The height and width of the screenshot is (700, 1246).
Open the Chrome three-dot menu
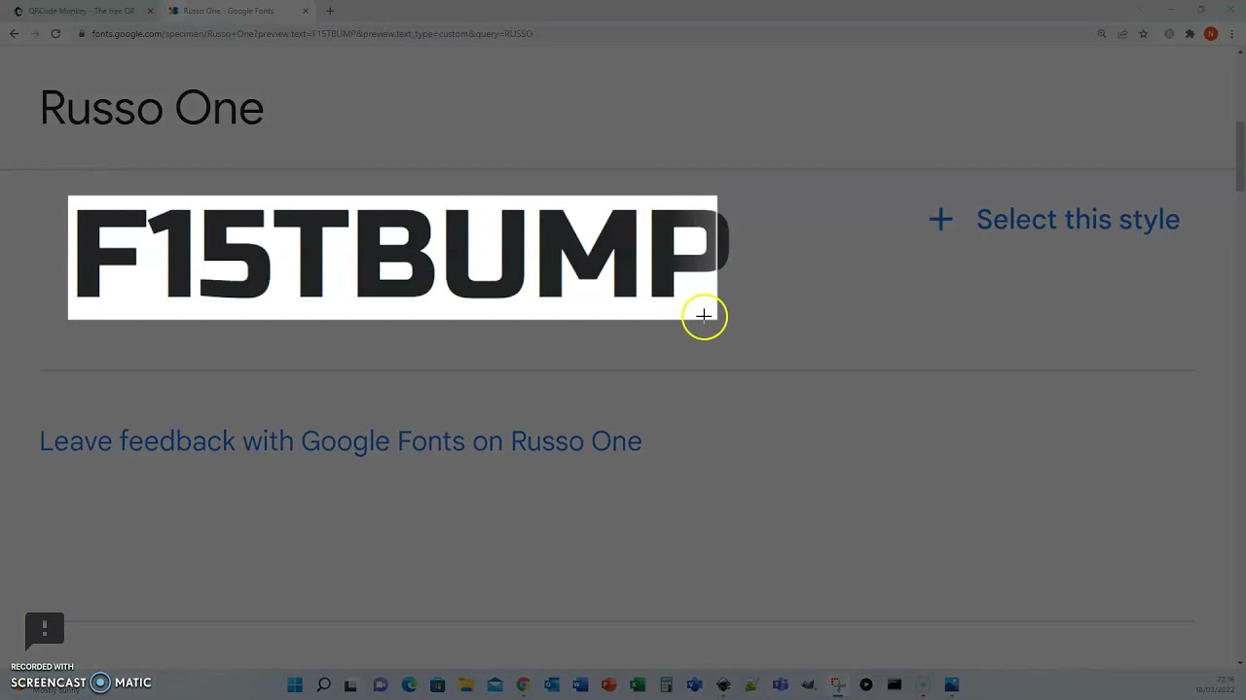(1231, 34)
